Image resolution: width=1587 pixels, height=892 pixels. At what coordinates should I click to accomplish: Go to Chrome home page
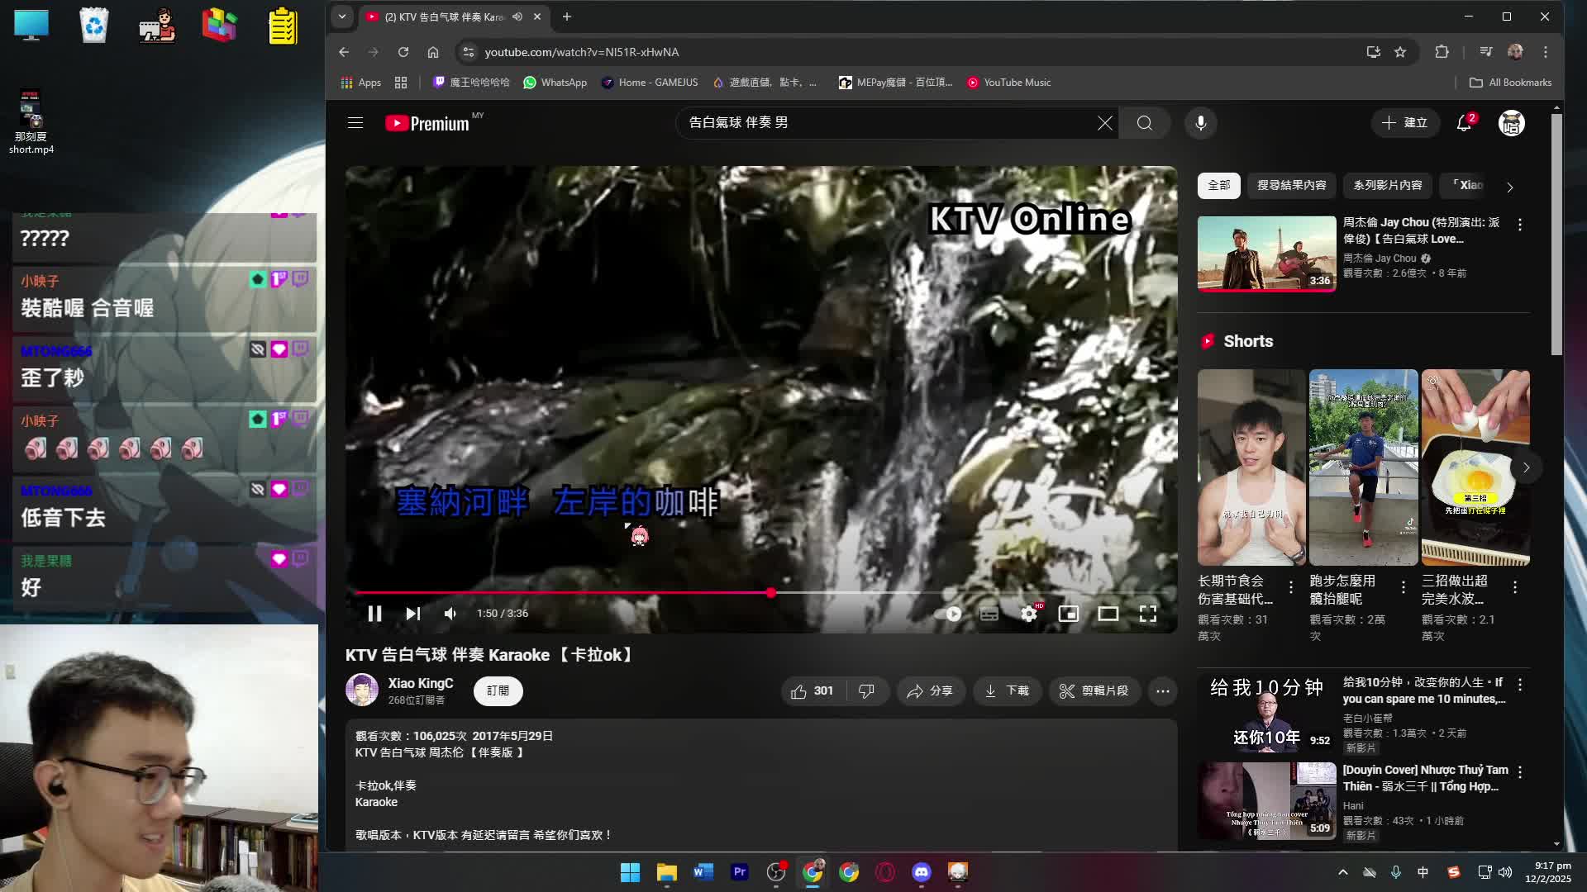(433, 52)
